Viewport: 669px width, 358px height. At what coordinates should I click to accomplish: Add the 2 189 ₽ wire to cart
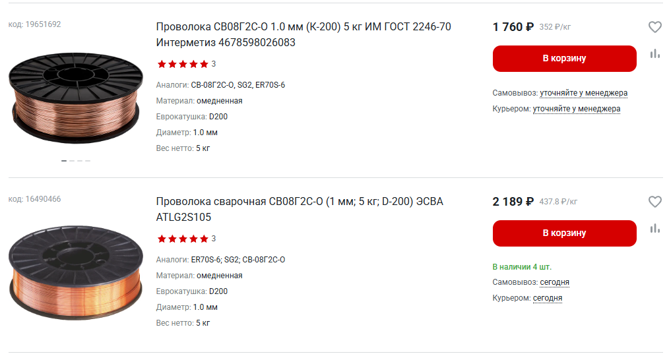click(x=564, y=233)
